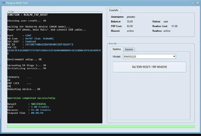This screenshot has height=136, width=201.
Task: Click the Initializing service... OK line
Action: (27, 68)
